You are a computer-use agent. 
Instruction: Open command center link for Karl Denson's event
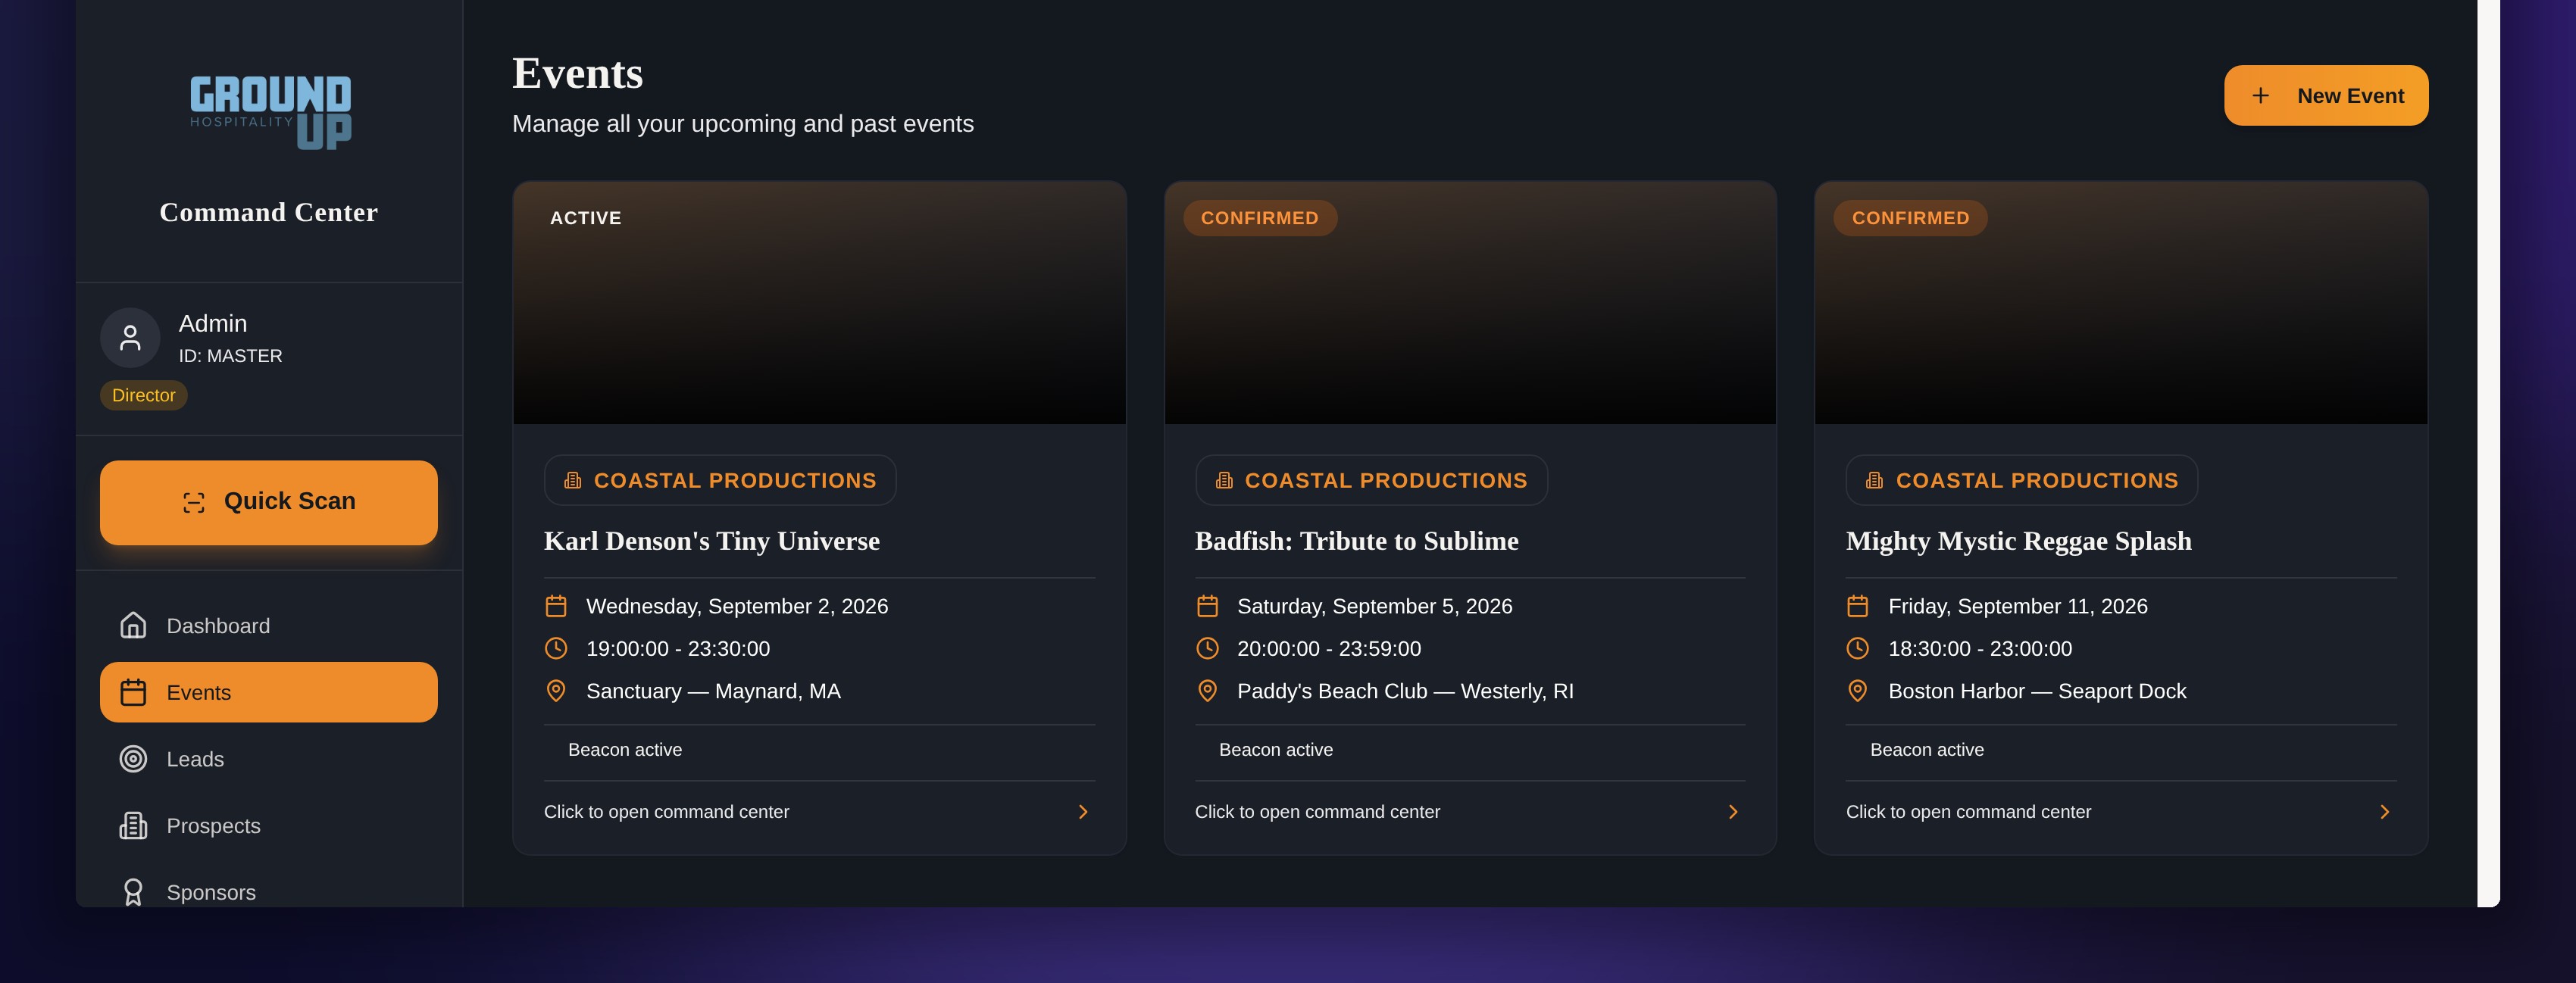click(666, 812)
